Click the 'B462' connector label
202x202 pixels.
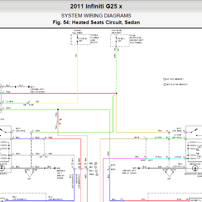91,175
